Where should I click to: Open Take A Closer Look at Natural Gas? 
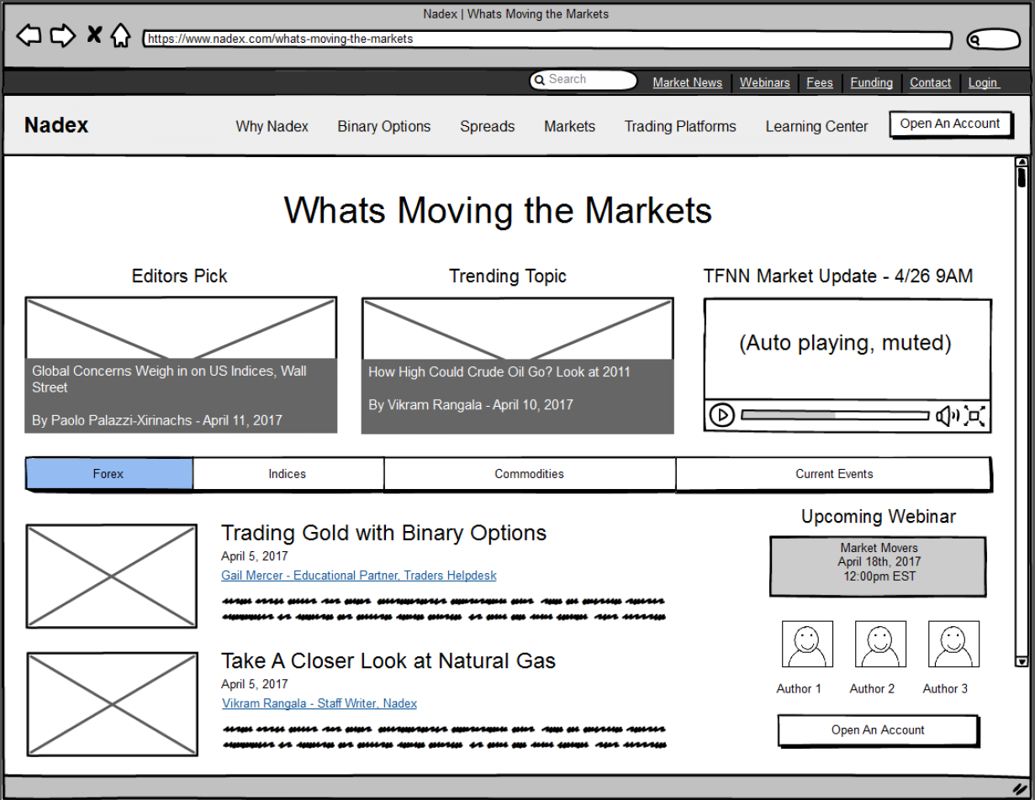(x=388, y=661)
